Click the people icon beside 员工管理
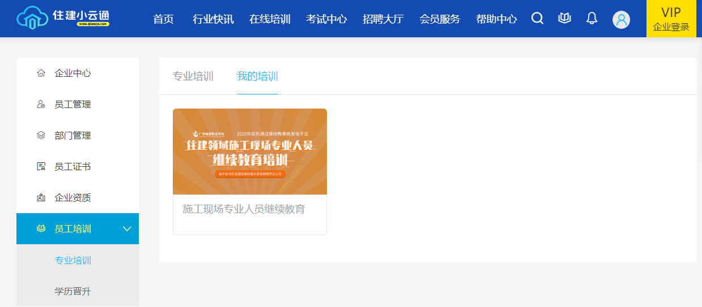The height and width of the screenshot is (307, 702). coord(41,105)
